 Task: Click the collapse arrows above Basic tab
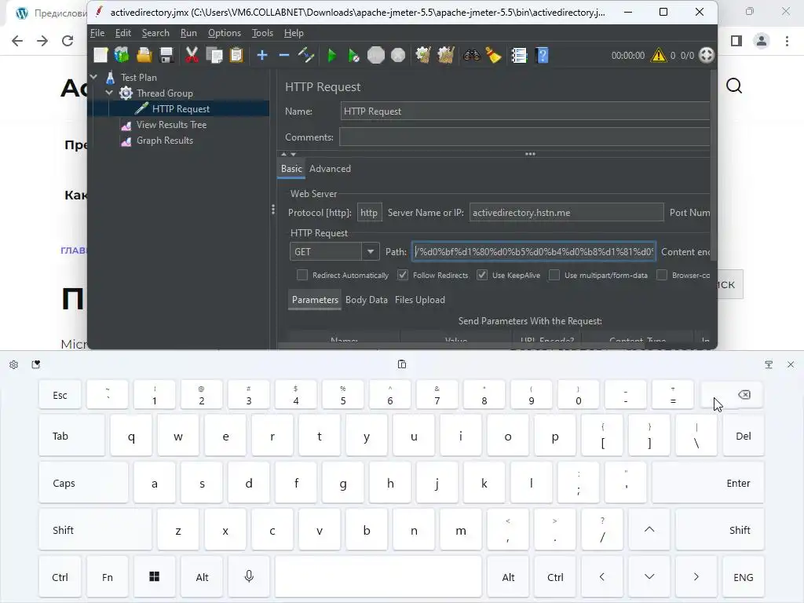coord(288,154)
